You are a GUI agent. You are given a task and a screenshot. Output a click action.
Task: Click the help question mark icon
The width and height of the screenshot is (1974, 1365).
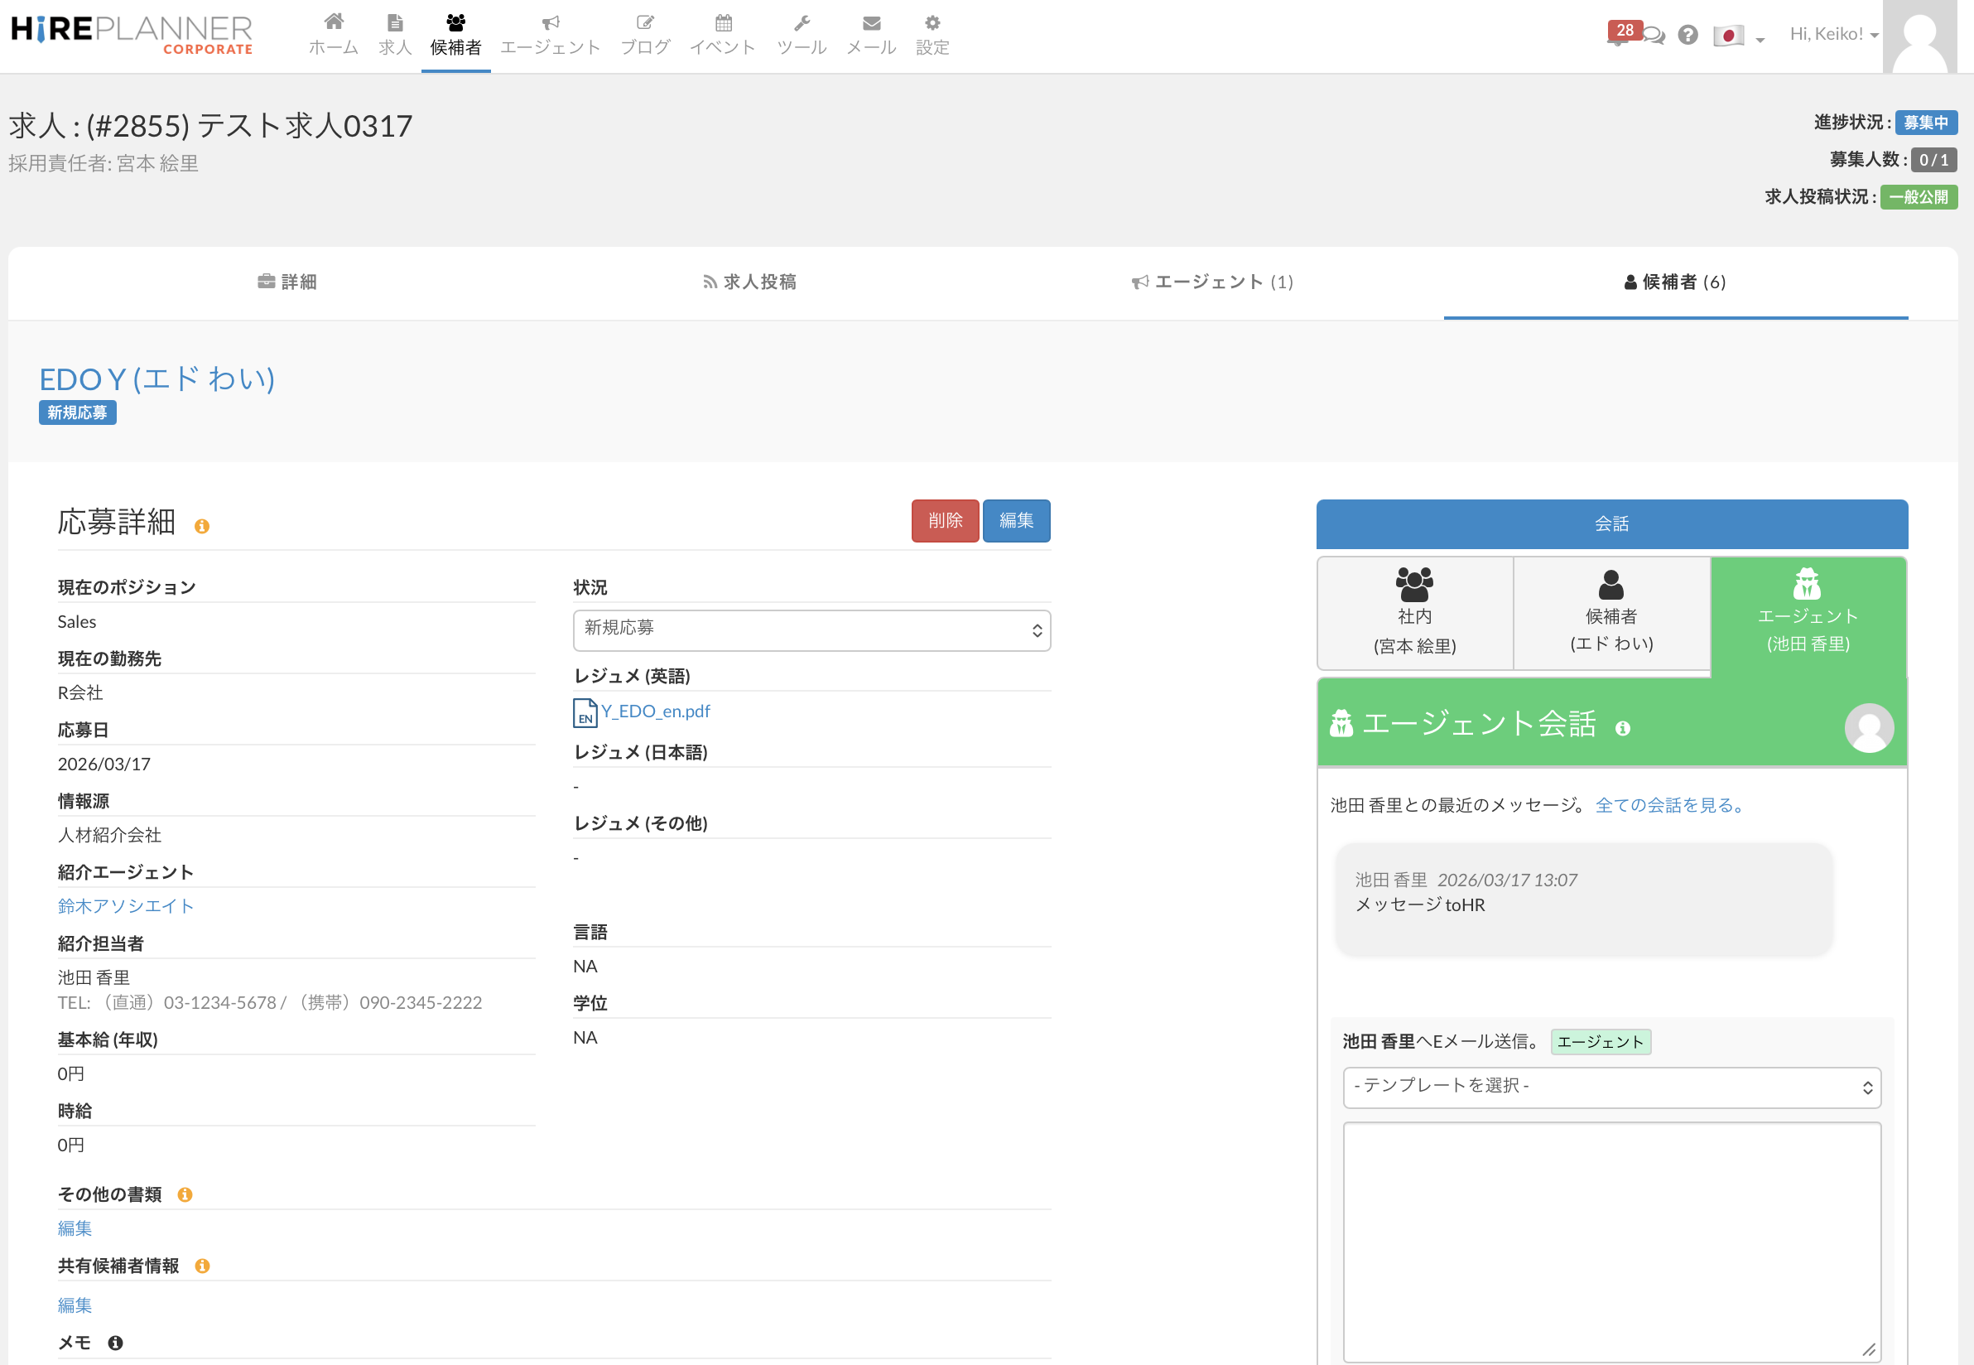click(1687, 35)
